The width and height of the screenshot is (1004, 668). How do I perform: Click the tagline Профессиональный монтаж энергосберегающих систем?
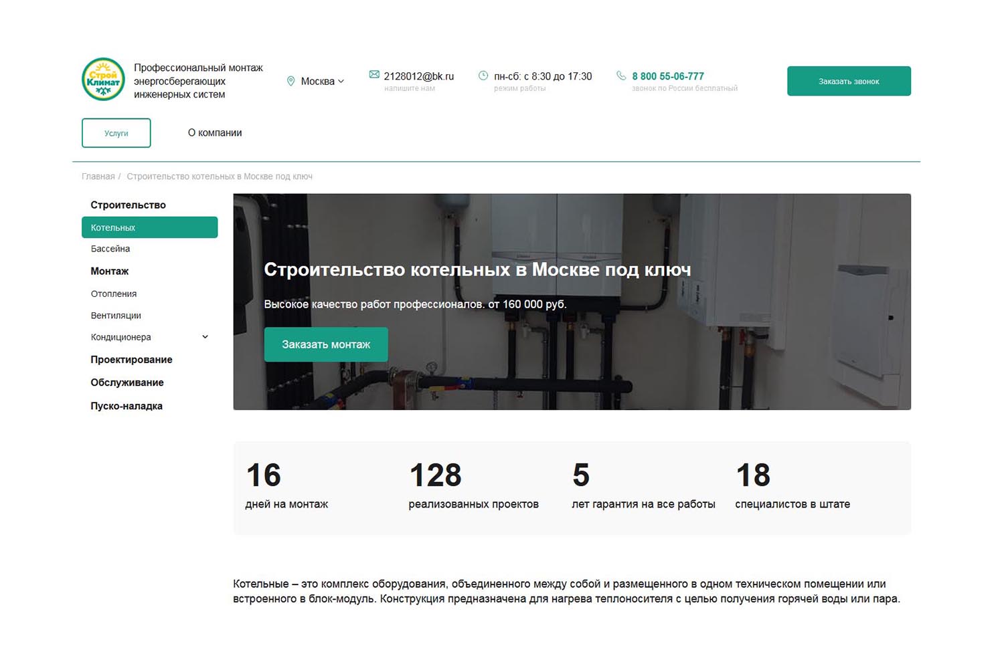tap(198, 81)
